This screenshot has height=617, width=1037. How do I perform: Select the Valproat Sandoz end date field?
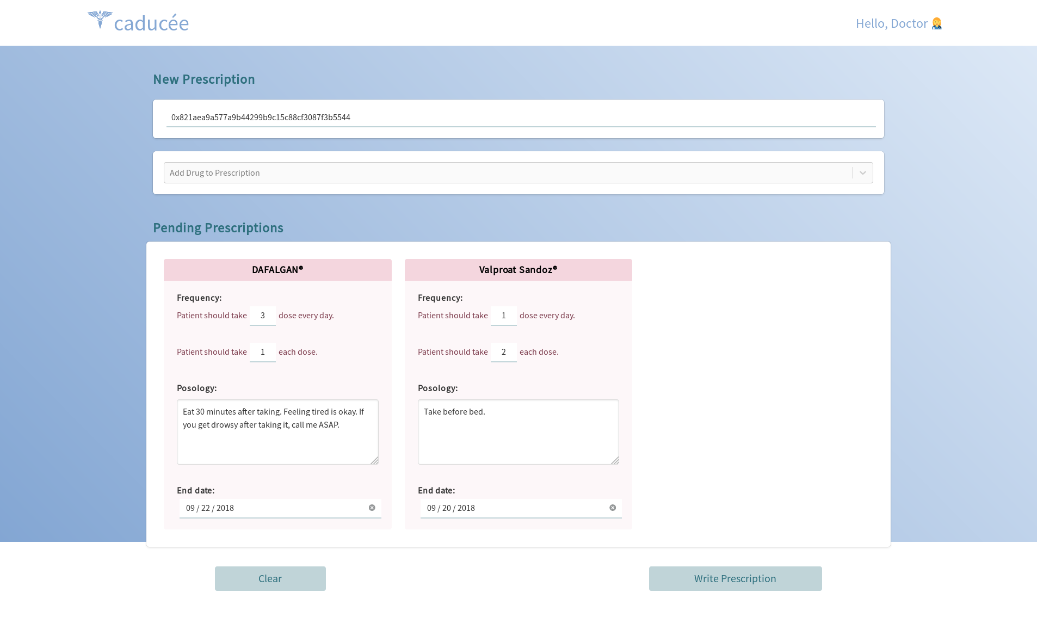(x=521, y=508)
